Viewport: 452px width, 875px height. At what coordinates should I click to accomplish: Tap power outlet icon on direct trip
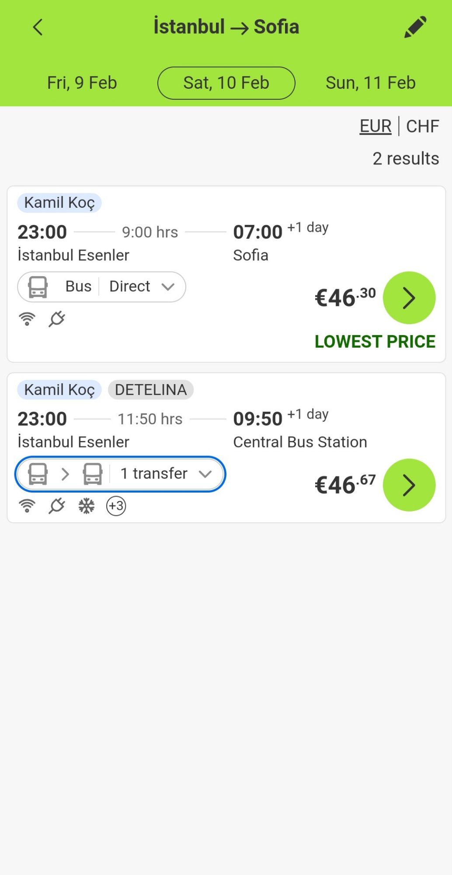pyautogui.click(x=57, y=319)
